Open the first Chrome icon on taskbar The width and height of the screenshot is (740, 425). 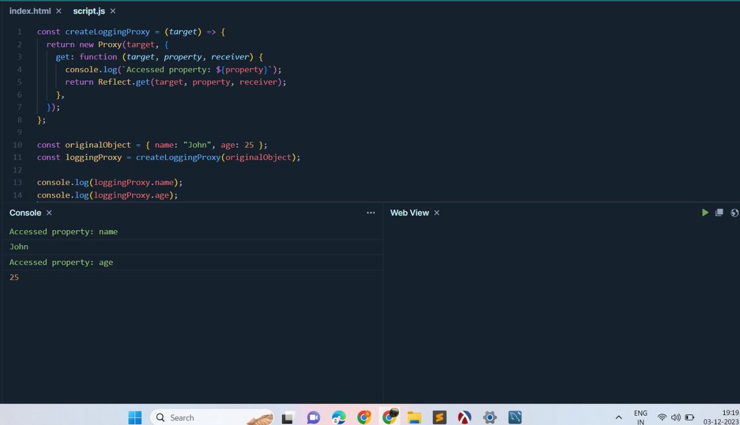pyautogui.click(x=364, y=417)
